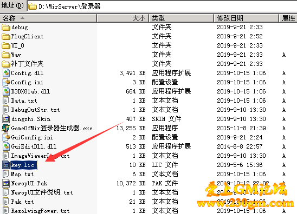
Task: Sort files by 修改日期 column header
Action: click(x=246, y=18)
